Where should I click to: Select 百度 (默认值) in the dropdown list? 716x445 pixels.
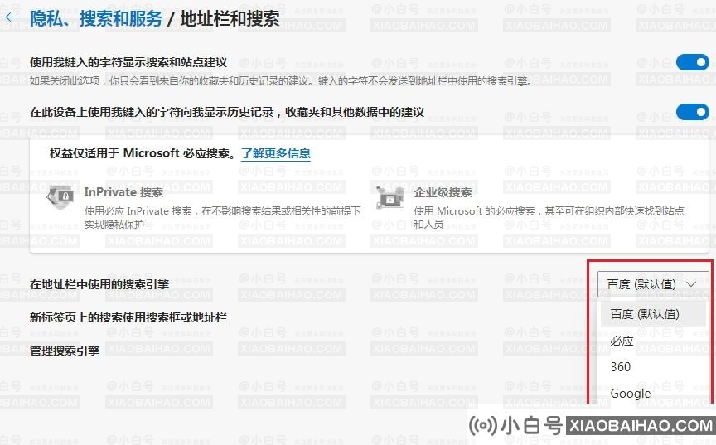653,314
